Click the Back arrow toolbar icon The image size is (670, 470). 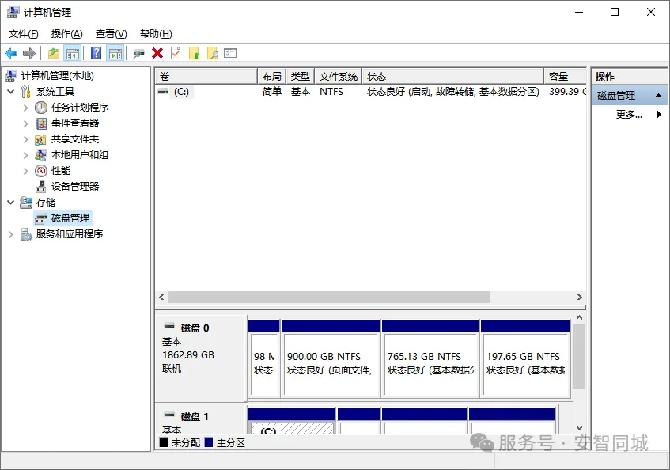click(x=11, y=54)
